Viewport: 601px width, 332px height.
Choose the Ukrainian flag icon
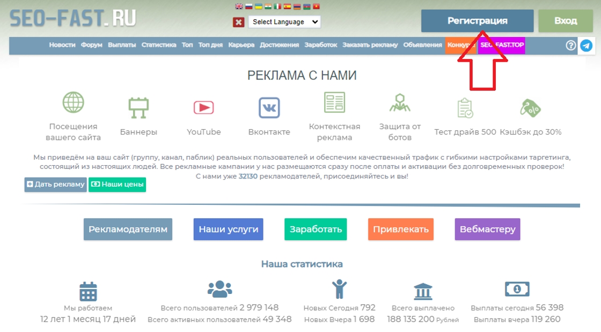259,6
